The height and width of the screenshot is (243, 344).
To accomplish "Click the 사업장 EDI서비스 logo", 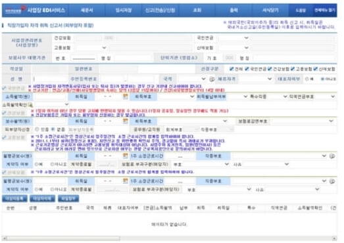I will coord(35,10).
